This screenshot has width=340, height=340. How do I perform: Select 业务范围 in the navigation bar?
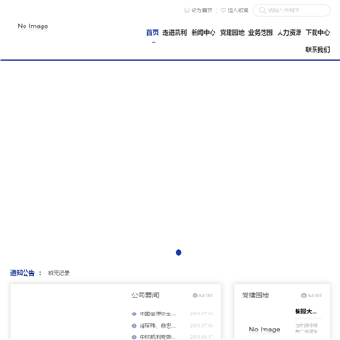click(261, 33)
